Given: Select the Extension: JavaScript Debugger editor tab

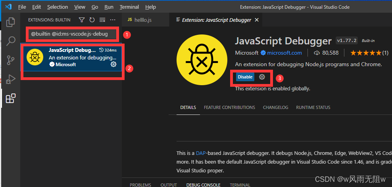Looking at the screenshot, I should (216, 20).
